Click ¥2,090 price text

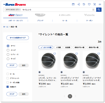click(87, 84)
